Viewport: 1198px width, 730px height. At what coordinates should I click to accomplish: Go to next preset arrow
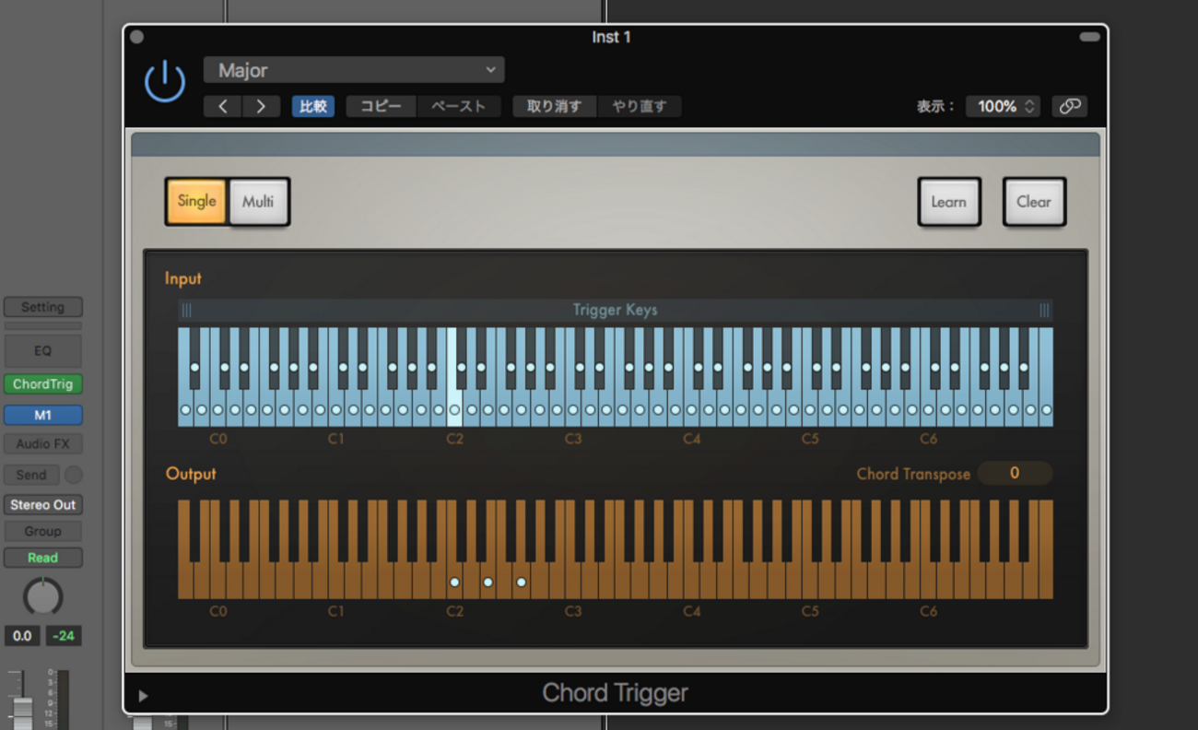click(261, 106)
